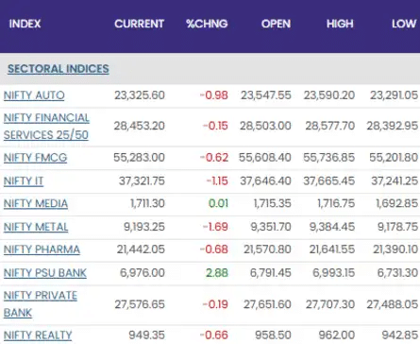Select NIFTY AUTO current value 23,325.60
The height and width of the screenshot is (344, 420).
[x=140, y=95]
